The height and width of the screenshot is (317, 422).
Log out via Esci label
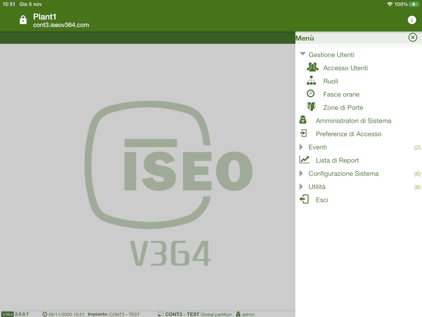(322, 200)
